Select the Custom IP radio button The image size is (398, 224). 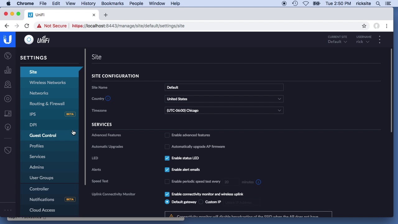coord(201,202)
